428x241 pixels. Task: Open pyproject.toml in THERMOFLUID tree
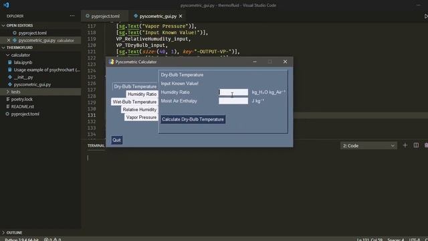[x=25, y=114]
